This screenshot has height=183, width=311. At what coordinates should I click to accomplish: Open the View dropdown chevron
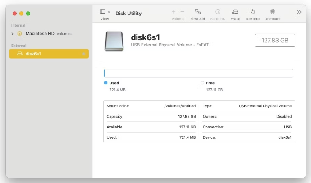(109, 12)
